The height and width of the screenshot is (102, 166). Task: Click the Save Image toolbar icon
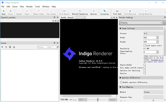pyautogui.click(x=51, y=11)
